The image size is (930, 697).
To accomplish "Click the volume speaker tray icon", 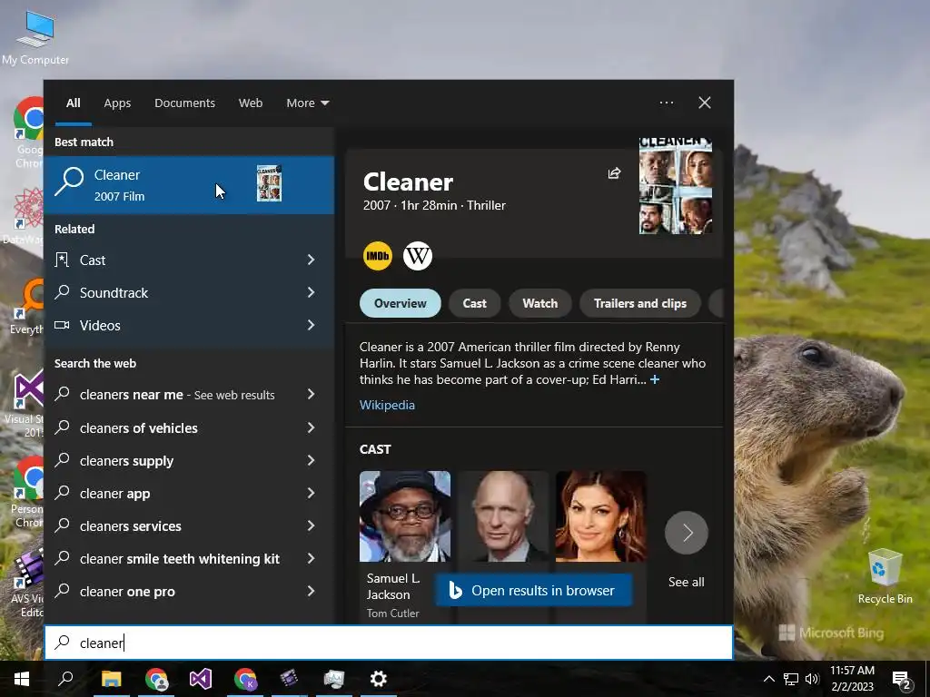I will click(812, 679).
